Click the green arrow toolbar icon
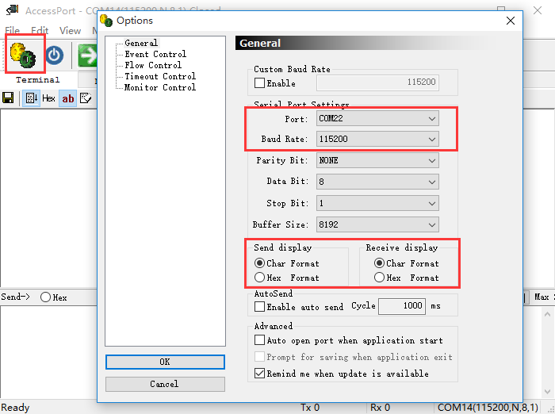Image resolution: width=555 pixels, height=414 pixels. tap(86, 55)
